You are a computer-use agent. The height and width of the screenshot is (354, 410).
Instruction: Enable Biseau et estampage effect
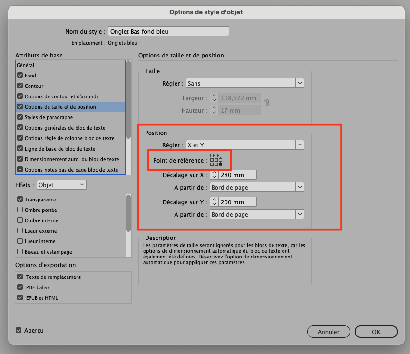pyautogui.click(x=20, y=251)
